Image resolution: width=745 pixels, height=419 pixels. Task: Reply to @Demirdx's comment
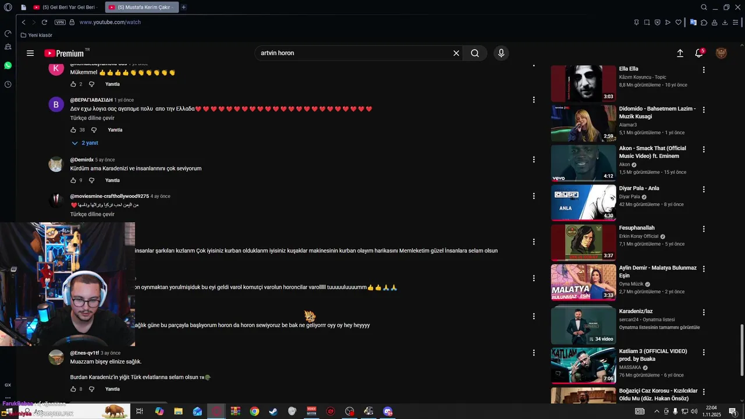[112, 180]
